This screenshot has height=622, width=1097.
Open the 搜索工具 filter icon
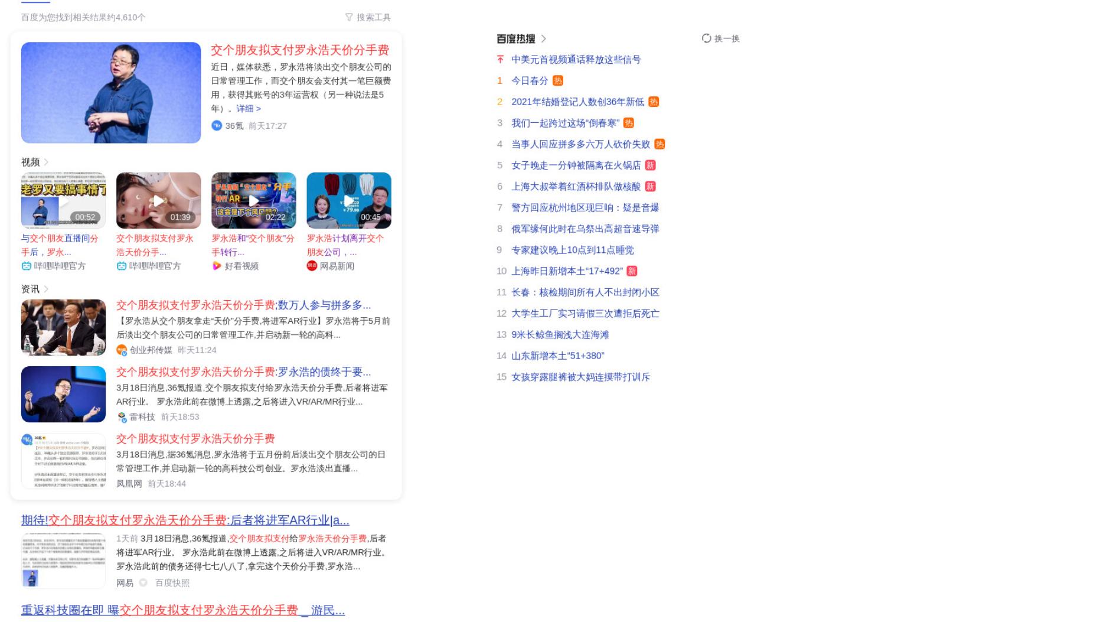point(349,18)
